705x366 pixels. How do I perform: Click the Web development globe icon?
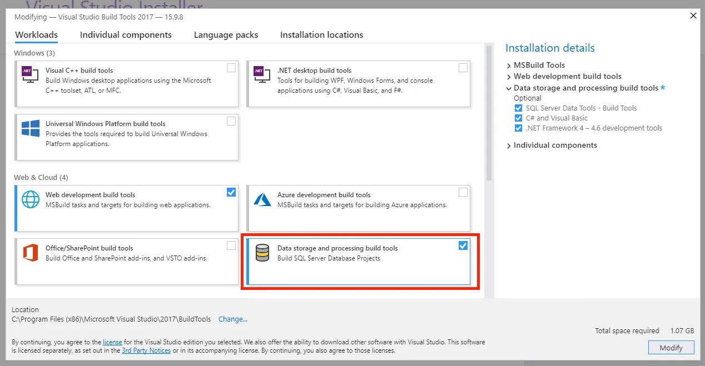[30, 199]
